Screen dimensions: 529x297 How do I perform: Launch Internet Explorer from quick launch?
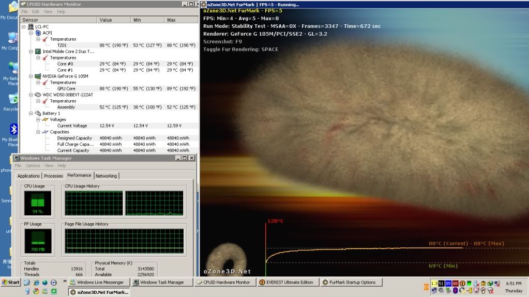(x=36, y=283)
